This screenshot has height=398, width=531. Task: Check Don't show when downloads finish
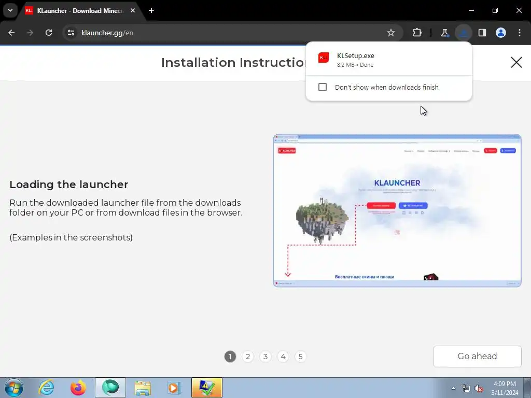coord(323,87)
